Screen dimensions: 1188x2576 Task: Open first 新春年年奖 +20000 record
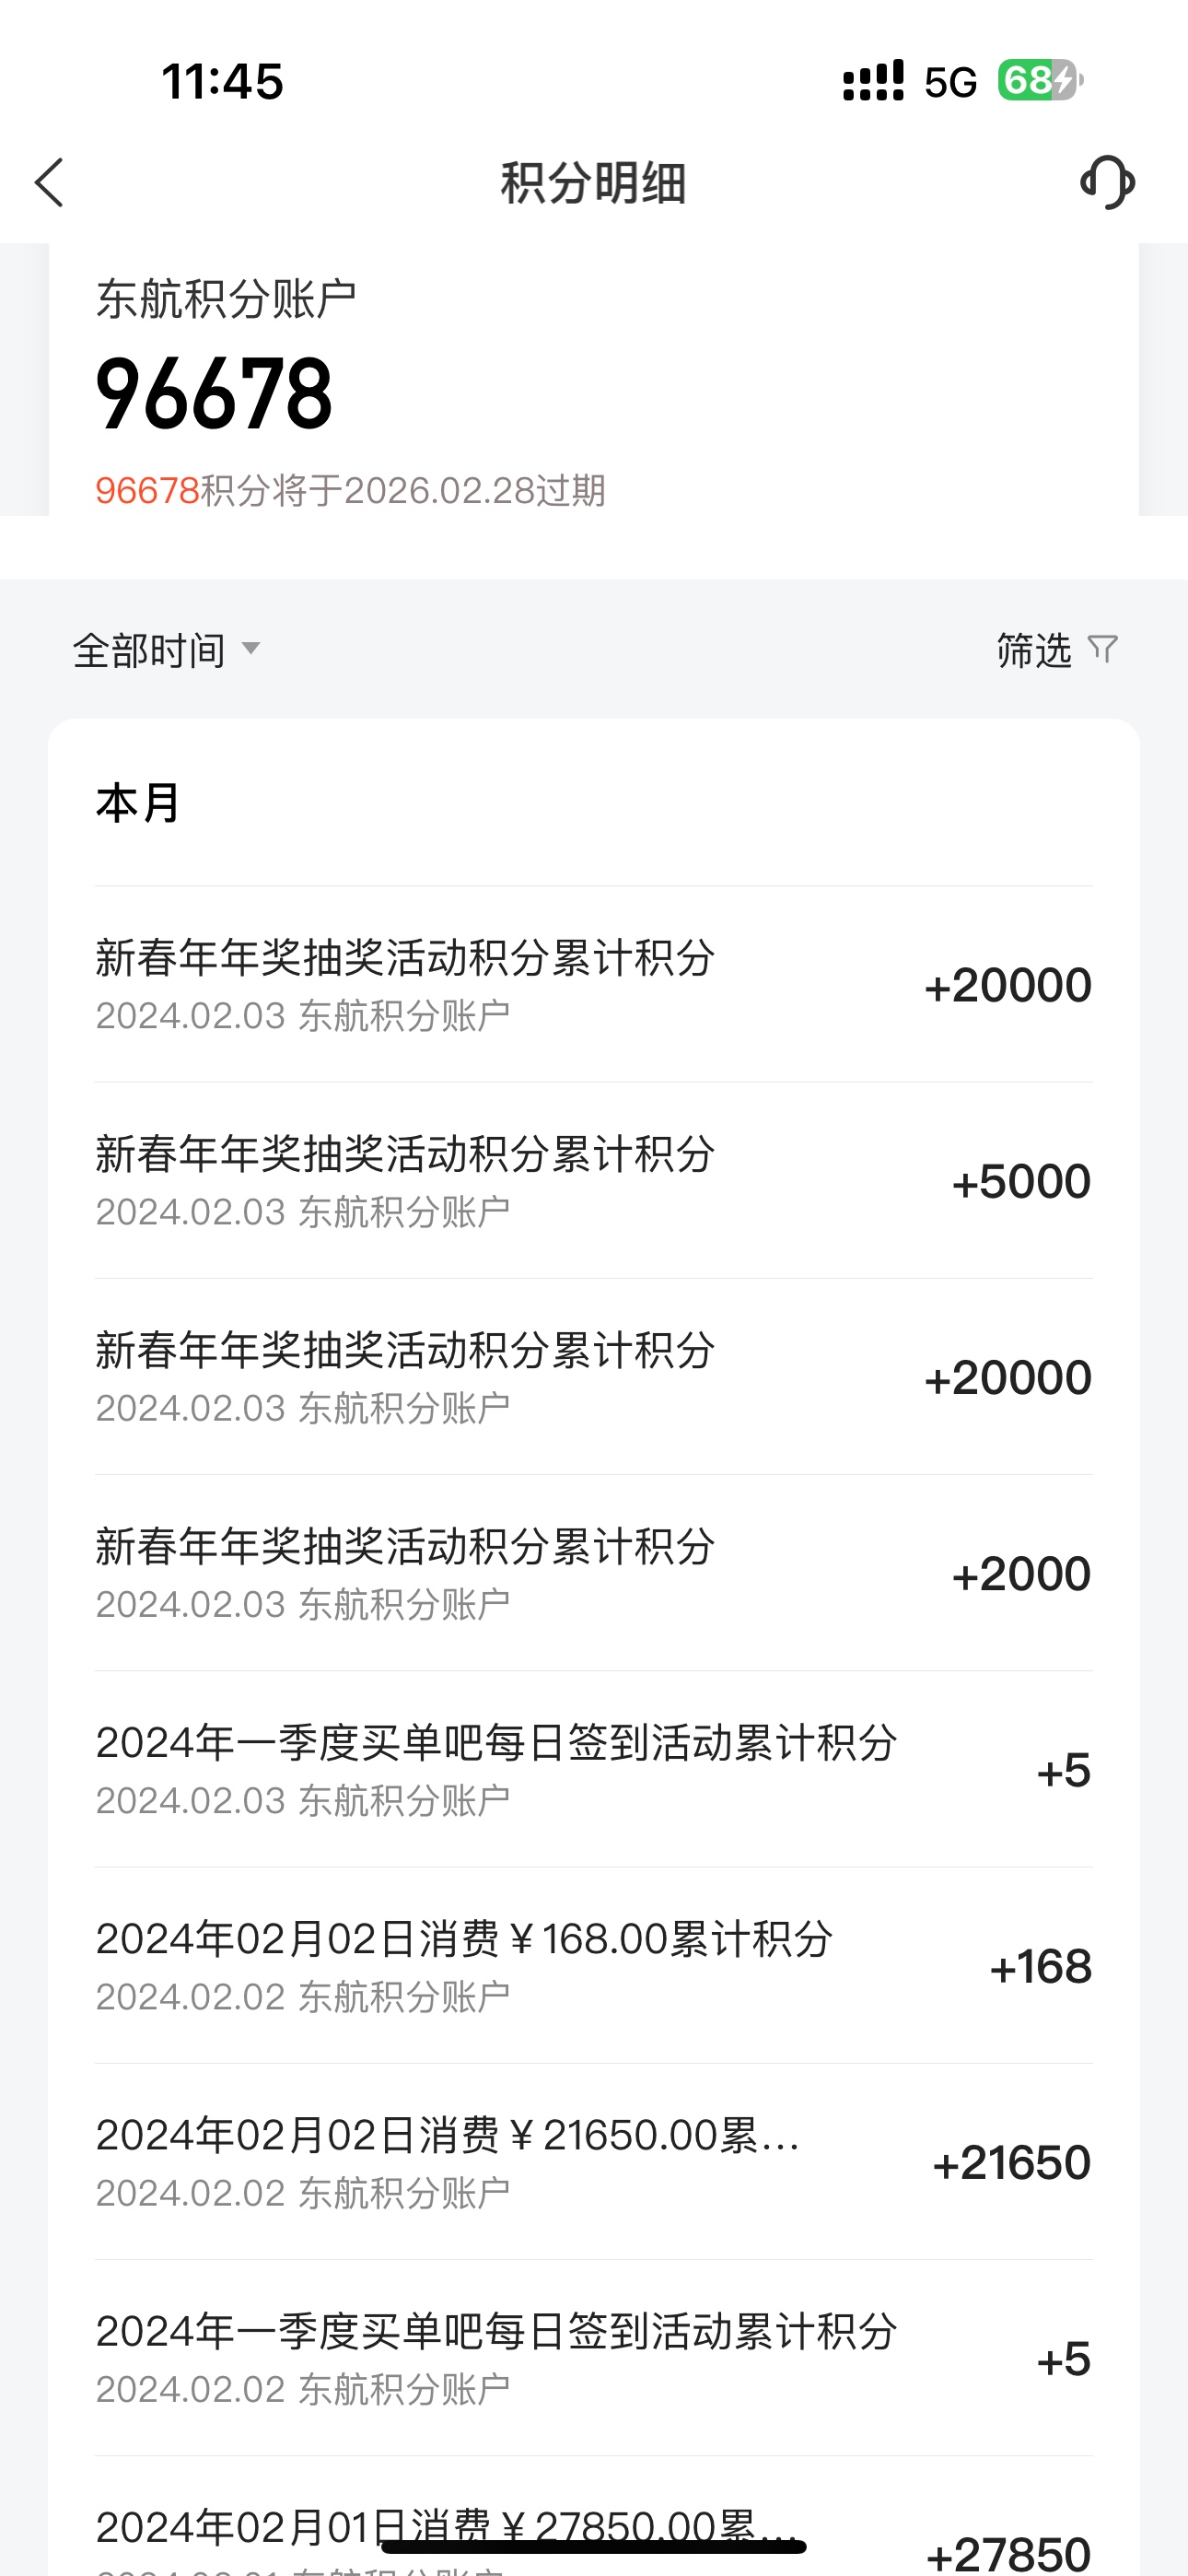(x=594, y=984)
